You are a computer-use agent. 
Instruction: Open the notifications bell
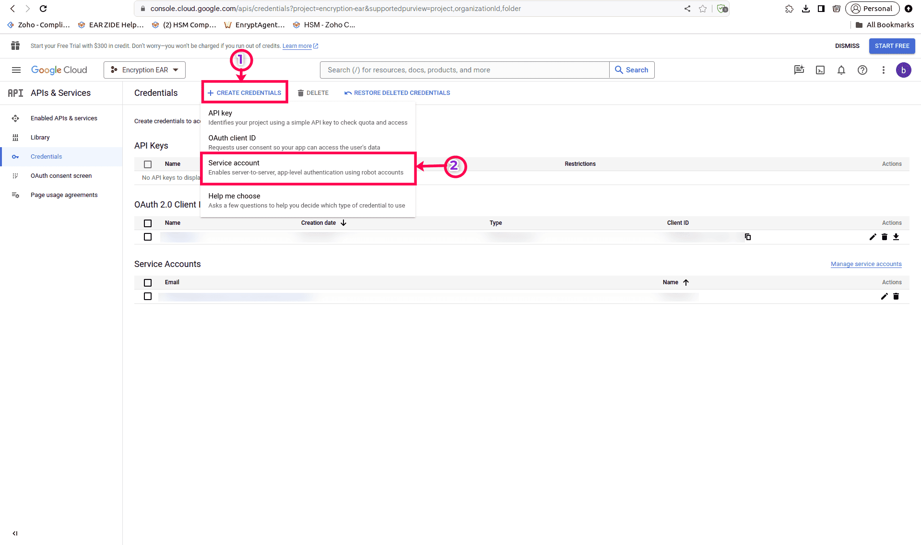click(x=841, y=70)
